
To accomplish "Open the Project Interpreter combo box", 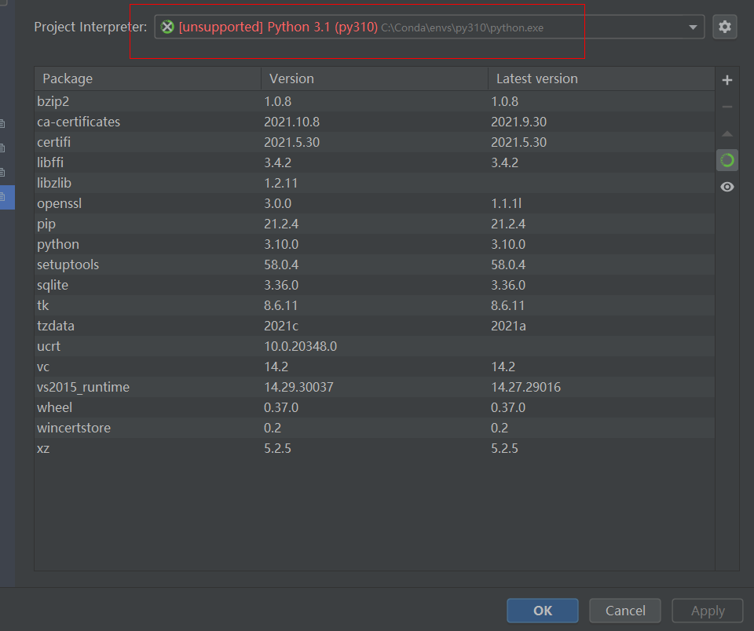I will tap(430, 27).
